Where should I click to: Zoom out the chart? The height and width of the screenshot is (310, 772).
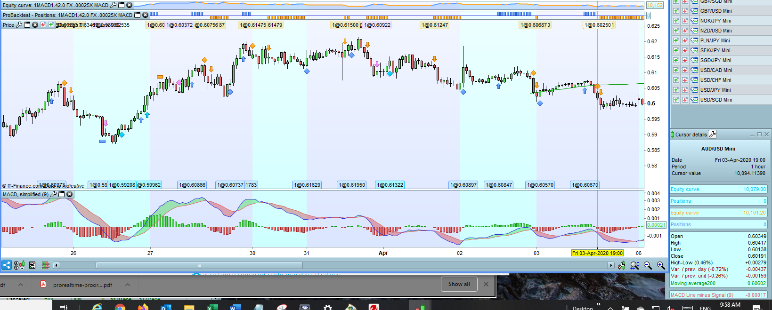point(648,265)
